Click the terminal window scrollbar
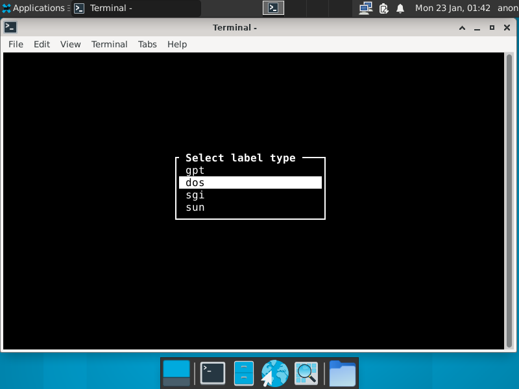519x389 pixels. coord(509,201)
